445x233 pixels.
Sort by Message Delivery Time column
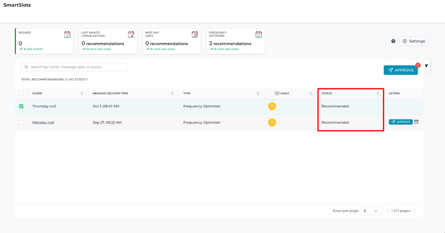tap(172, 93)
